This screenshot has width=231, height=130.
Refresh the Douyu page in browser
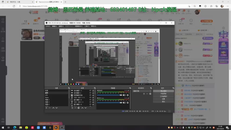pyautogui.click(x=14, y=6)
